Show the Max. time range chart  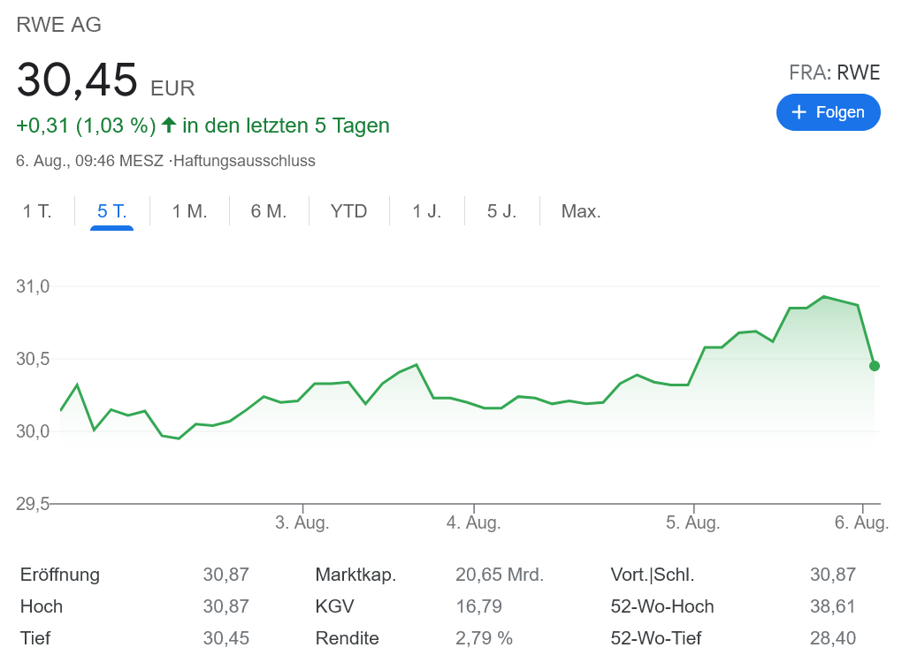pos(581,211)
